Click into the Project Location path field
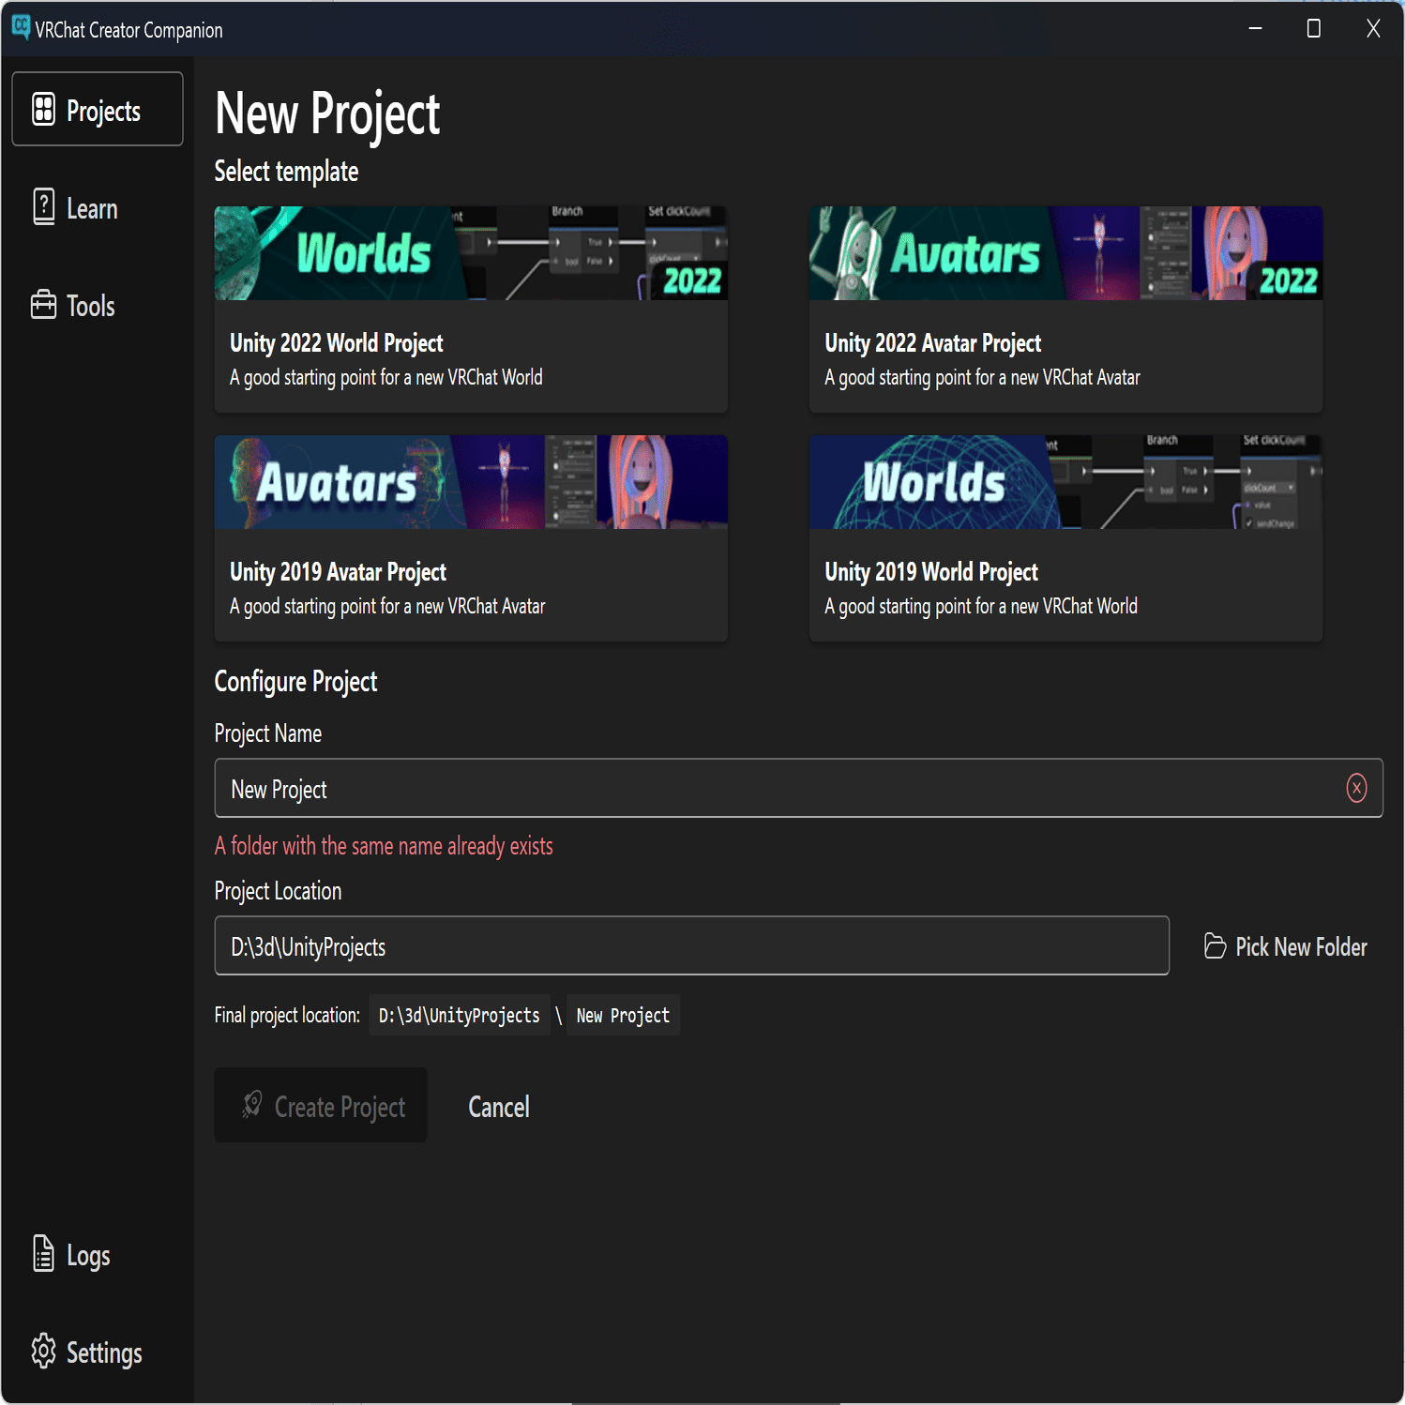 pyautogui.click(x=692, y=945)
